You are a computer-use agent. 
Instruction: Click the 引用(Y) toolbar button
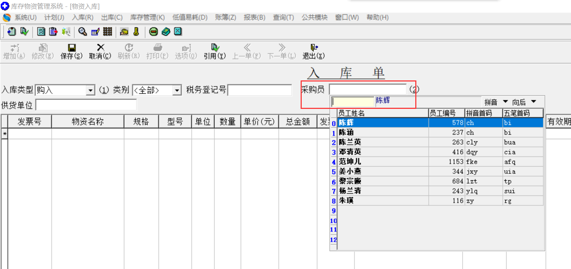(x=215, y=52)
